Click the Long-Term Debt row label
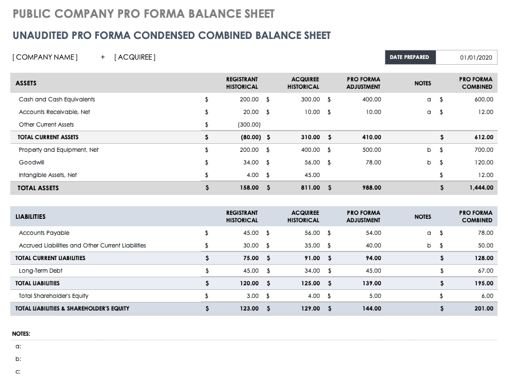This screenshot has height=389, width=509. coord(41,271)
